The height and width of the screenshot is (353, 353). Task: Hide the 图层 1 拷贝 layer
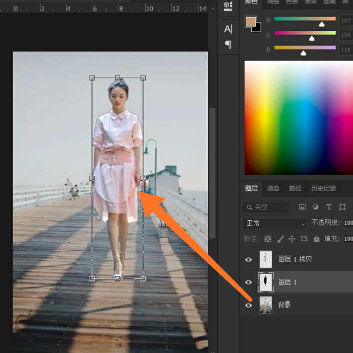248,259
